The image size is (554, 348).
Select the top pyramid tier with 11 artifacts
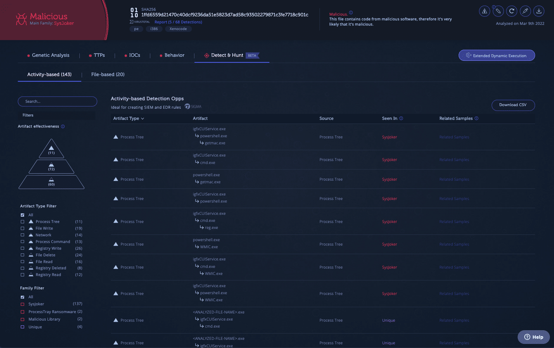51,150
